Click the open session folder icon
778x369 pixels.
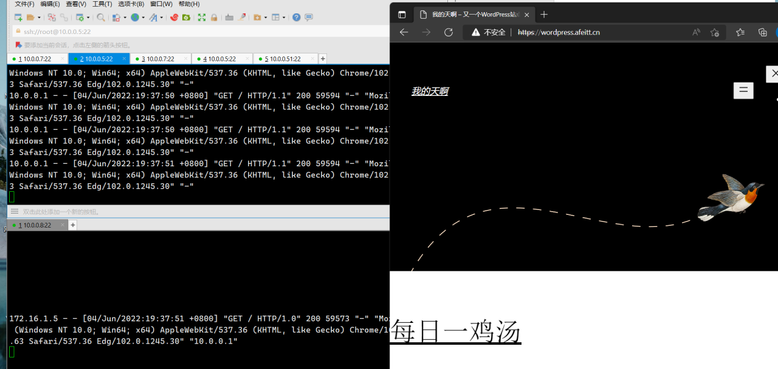(x=30, y=18)
